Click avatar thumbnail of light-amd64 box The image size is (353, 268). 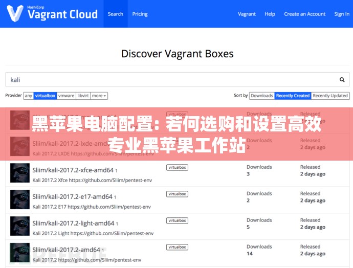click(20, 226)
